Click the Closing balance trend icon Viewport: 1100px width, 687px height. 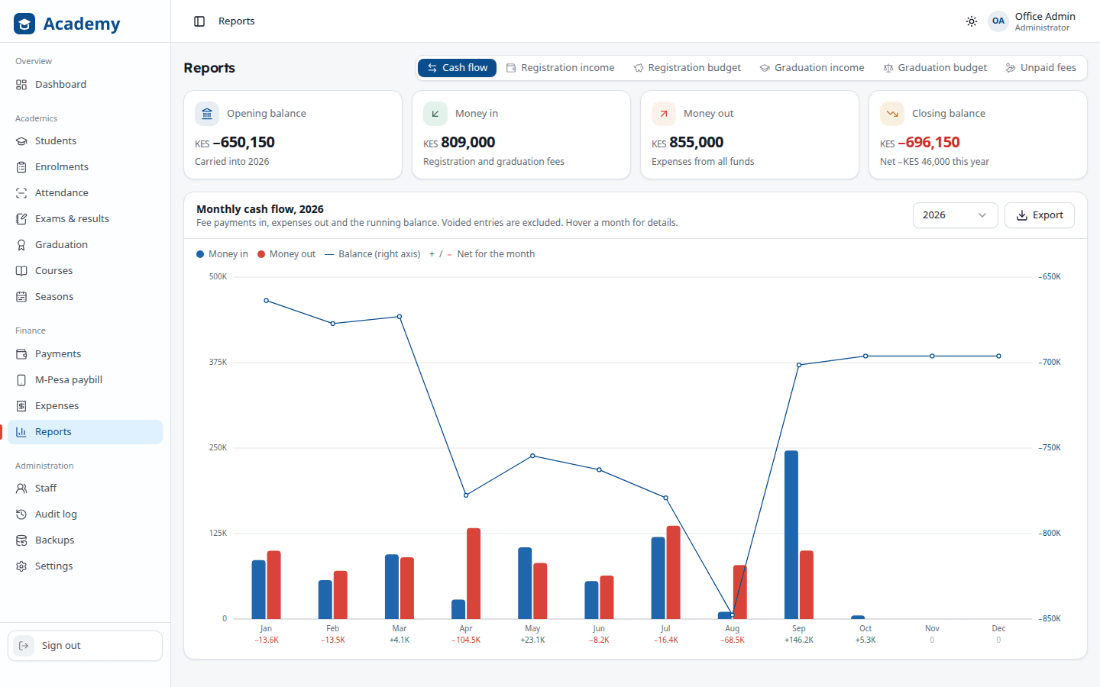click(892, 114)
